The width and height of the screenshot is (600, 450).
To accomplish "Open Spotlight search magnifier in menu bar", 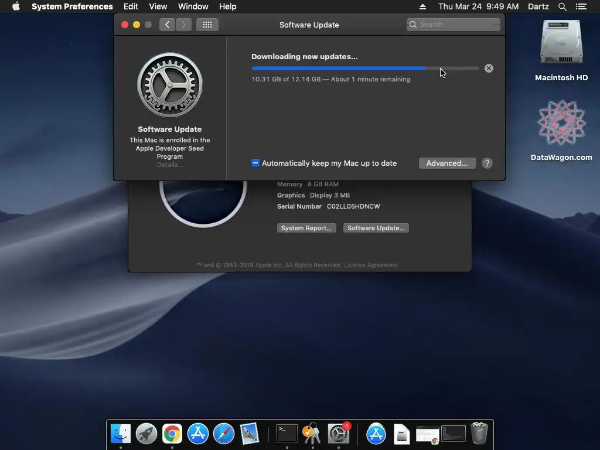I will click(562, 6).
